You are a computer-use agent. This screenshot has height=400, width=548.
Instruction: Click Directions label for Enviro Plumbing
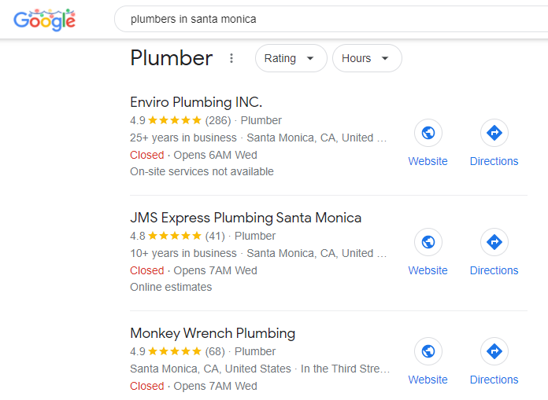click(494, 161)
